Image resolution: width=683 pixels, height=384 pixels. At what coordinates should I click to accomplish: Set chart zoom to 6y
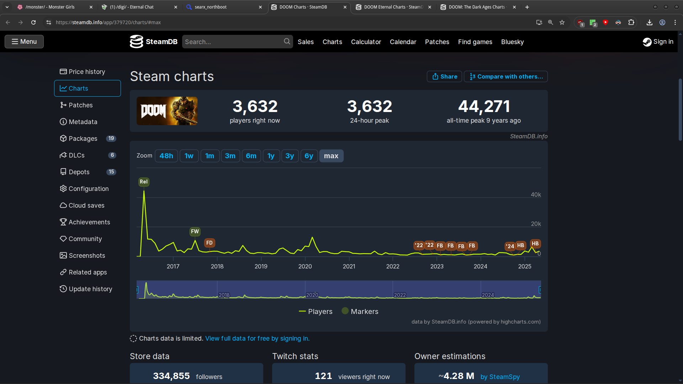[309, 156]
